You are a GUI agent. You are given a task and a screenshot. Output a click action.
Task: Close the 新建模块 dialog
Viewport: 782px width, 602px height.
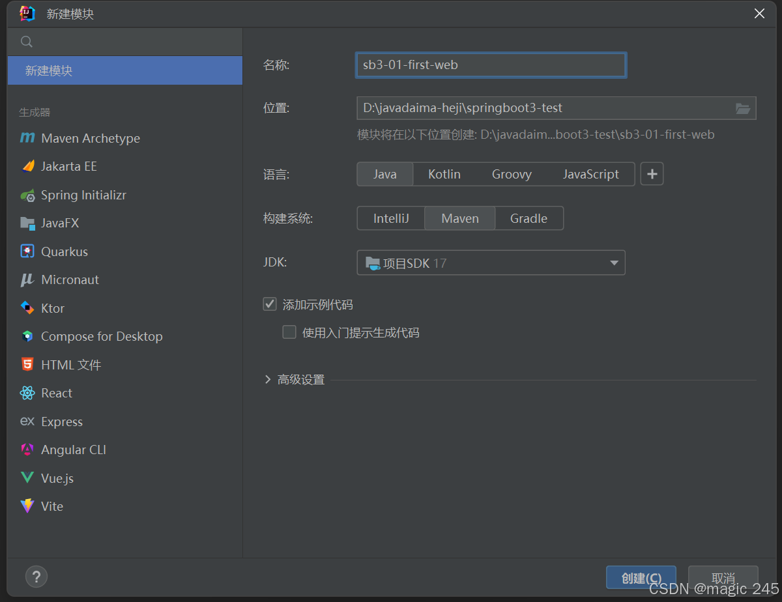(759, 14)
